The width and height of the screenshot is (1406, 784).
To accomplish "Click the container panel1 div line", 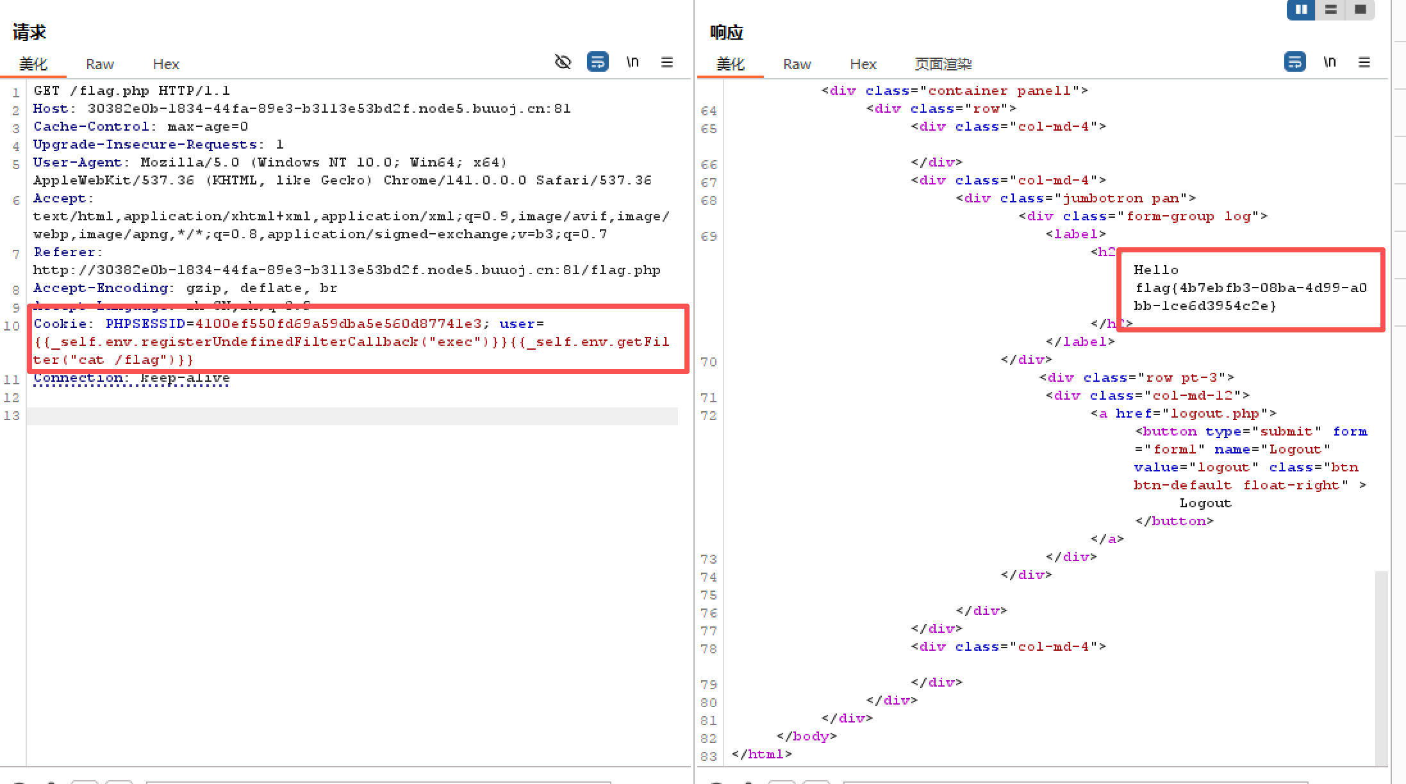I will (955, 91).
